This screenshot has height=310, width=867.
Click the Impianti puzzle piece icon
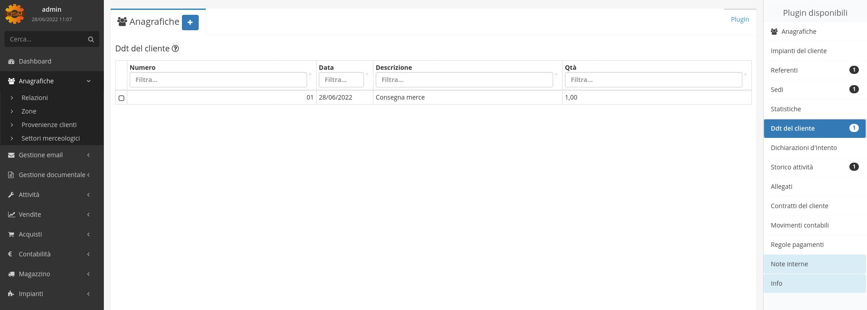(x=11, y=294)
